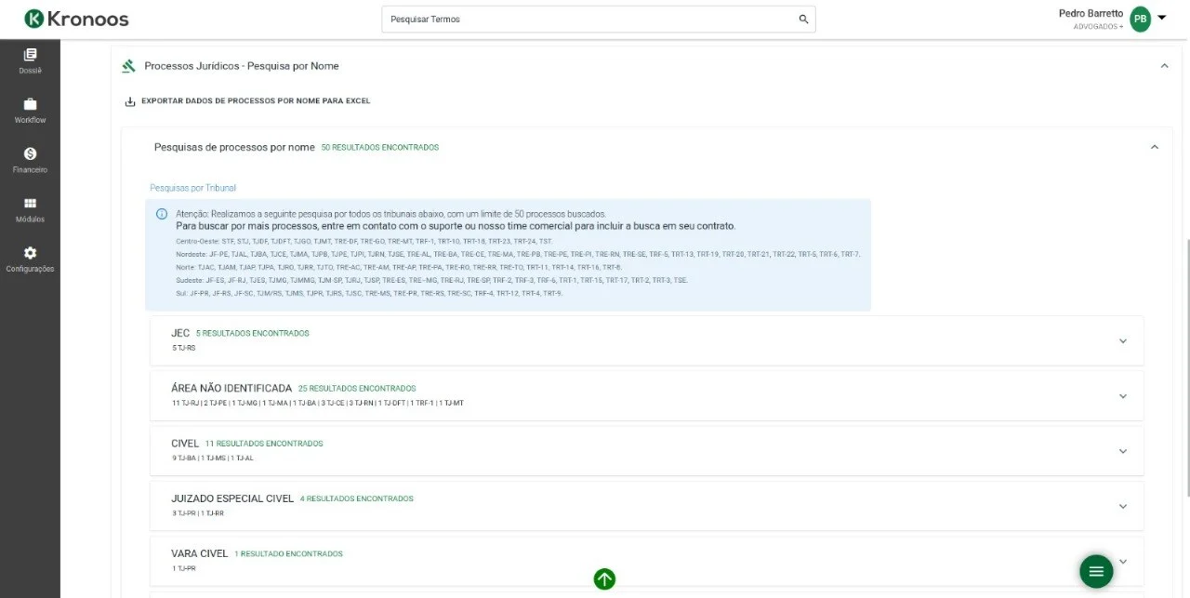Expand the JEC results section
Viewport: 1190px width, 598px height.
(1123, 340)
